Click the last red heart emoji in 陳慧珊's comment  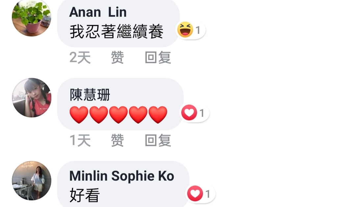(x=158, y=115)
